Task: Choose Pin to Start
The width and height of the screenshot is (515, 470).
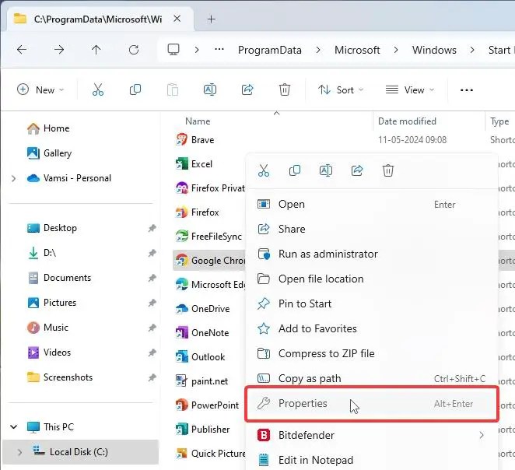Action: pos(372,303)
